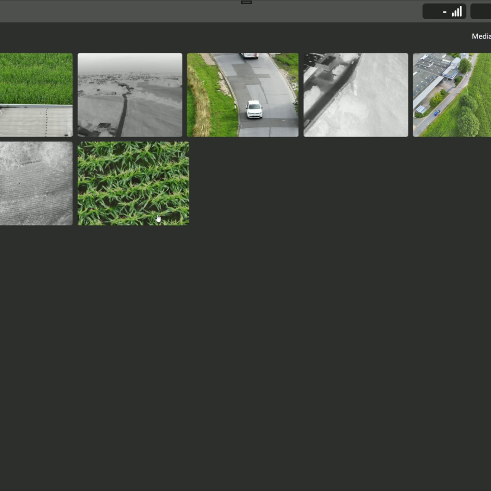Open the green cornfield and rooftop thumbnail
491x491 pixels.
36,95
